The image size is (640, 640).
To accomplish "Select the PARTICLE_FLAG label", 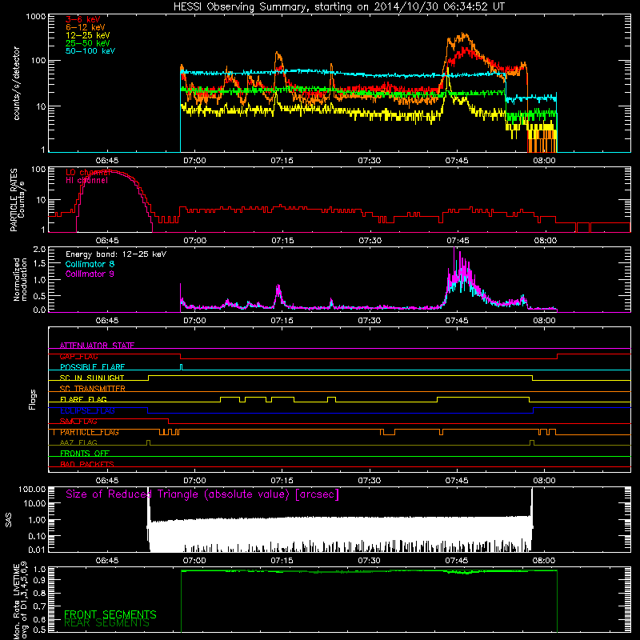I will click(90, 432).
